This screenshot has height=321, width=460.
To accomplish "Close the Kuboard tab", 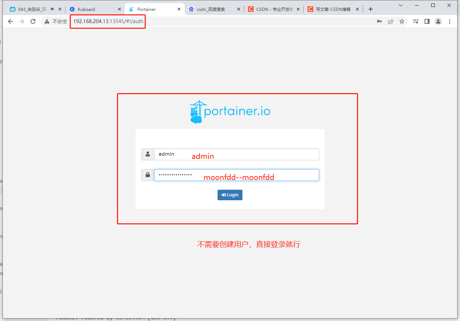I will [x=119, y=9].
